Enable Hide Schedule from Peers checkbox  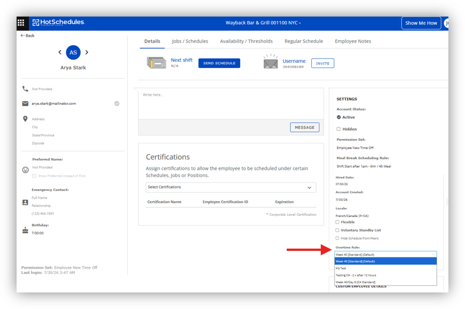[x=338, y=238]
